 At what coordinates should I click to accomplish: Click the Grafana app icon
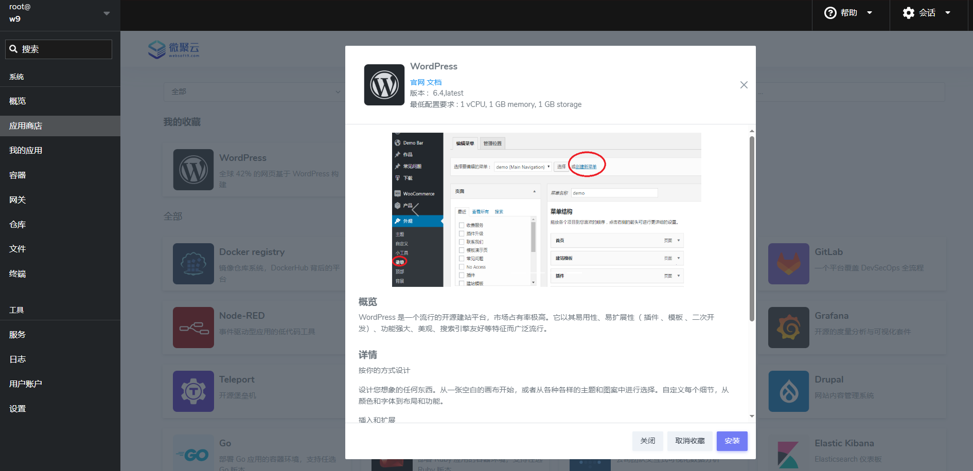click(x=788, y=328)
